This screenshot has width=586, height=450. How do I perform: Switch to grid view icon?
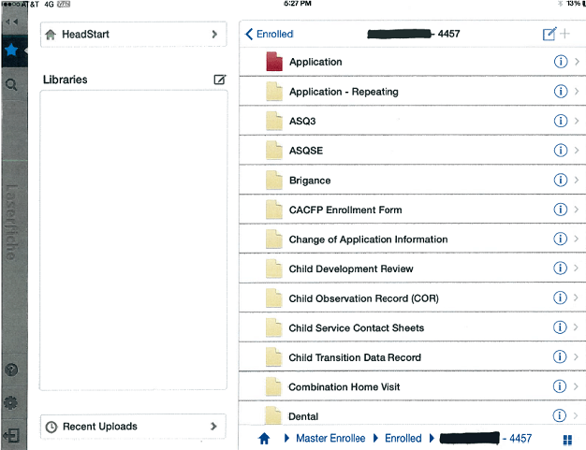(x=567, y=439)
